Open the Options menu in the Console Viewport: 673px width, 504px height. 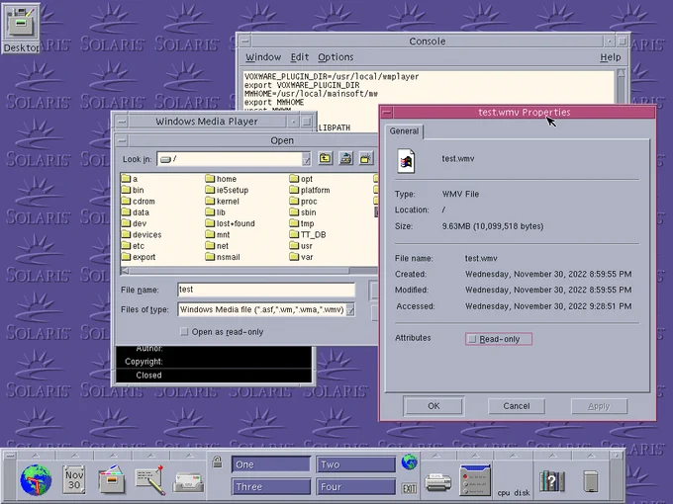point(336,57)
